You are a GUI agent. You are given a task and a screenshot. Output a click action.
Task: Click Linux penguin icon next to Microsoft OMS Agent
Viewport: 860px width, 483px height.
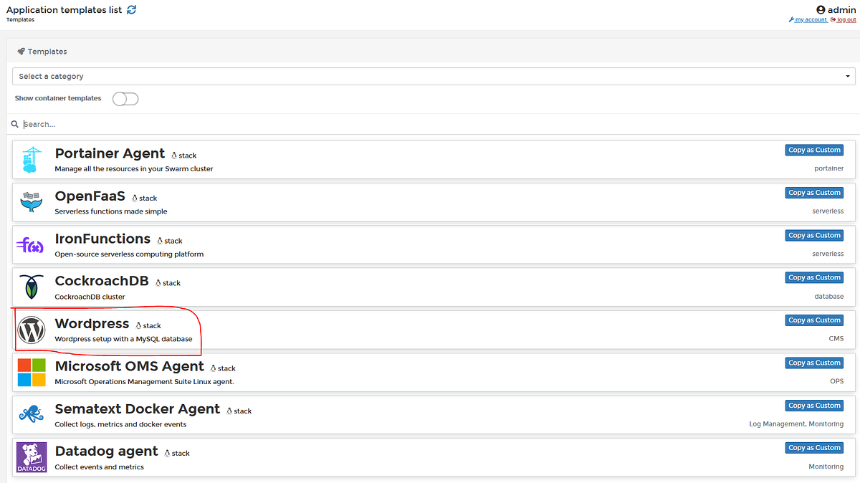(213, 368)
